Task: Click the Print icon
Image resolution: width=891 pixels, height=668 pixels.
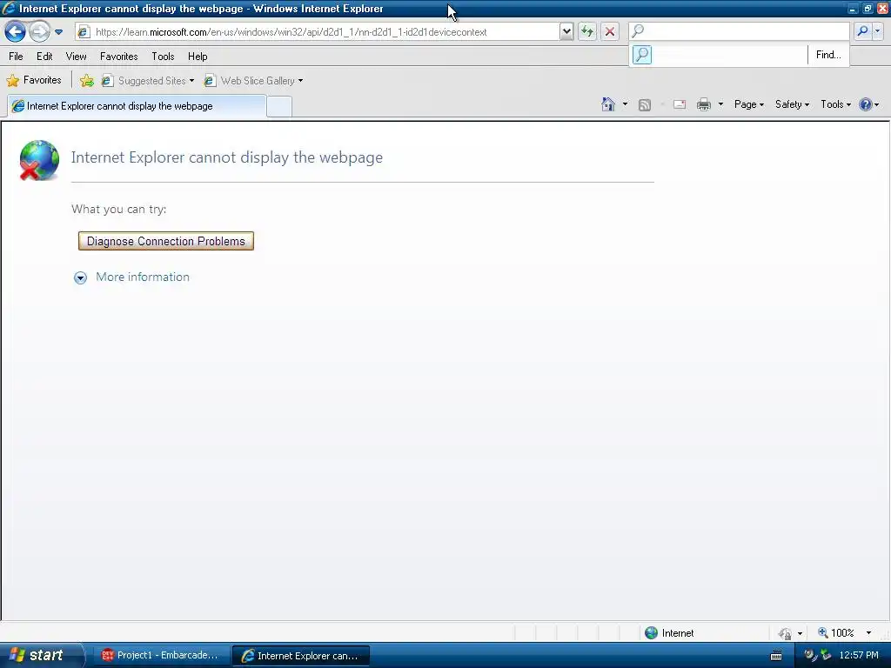Action: coord(703,104)
